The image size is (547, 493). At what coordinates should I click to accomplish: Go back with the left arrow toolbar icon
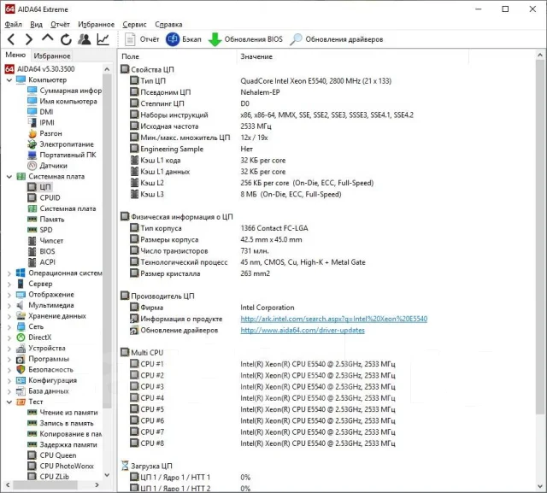pos(11,39)
